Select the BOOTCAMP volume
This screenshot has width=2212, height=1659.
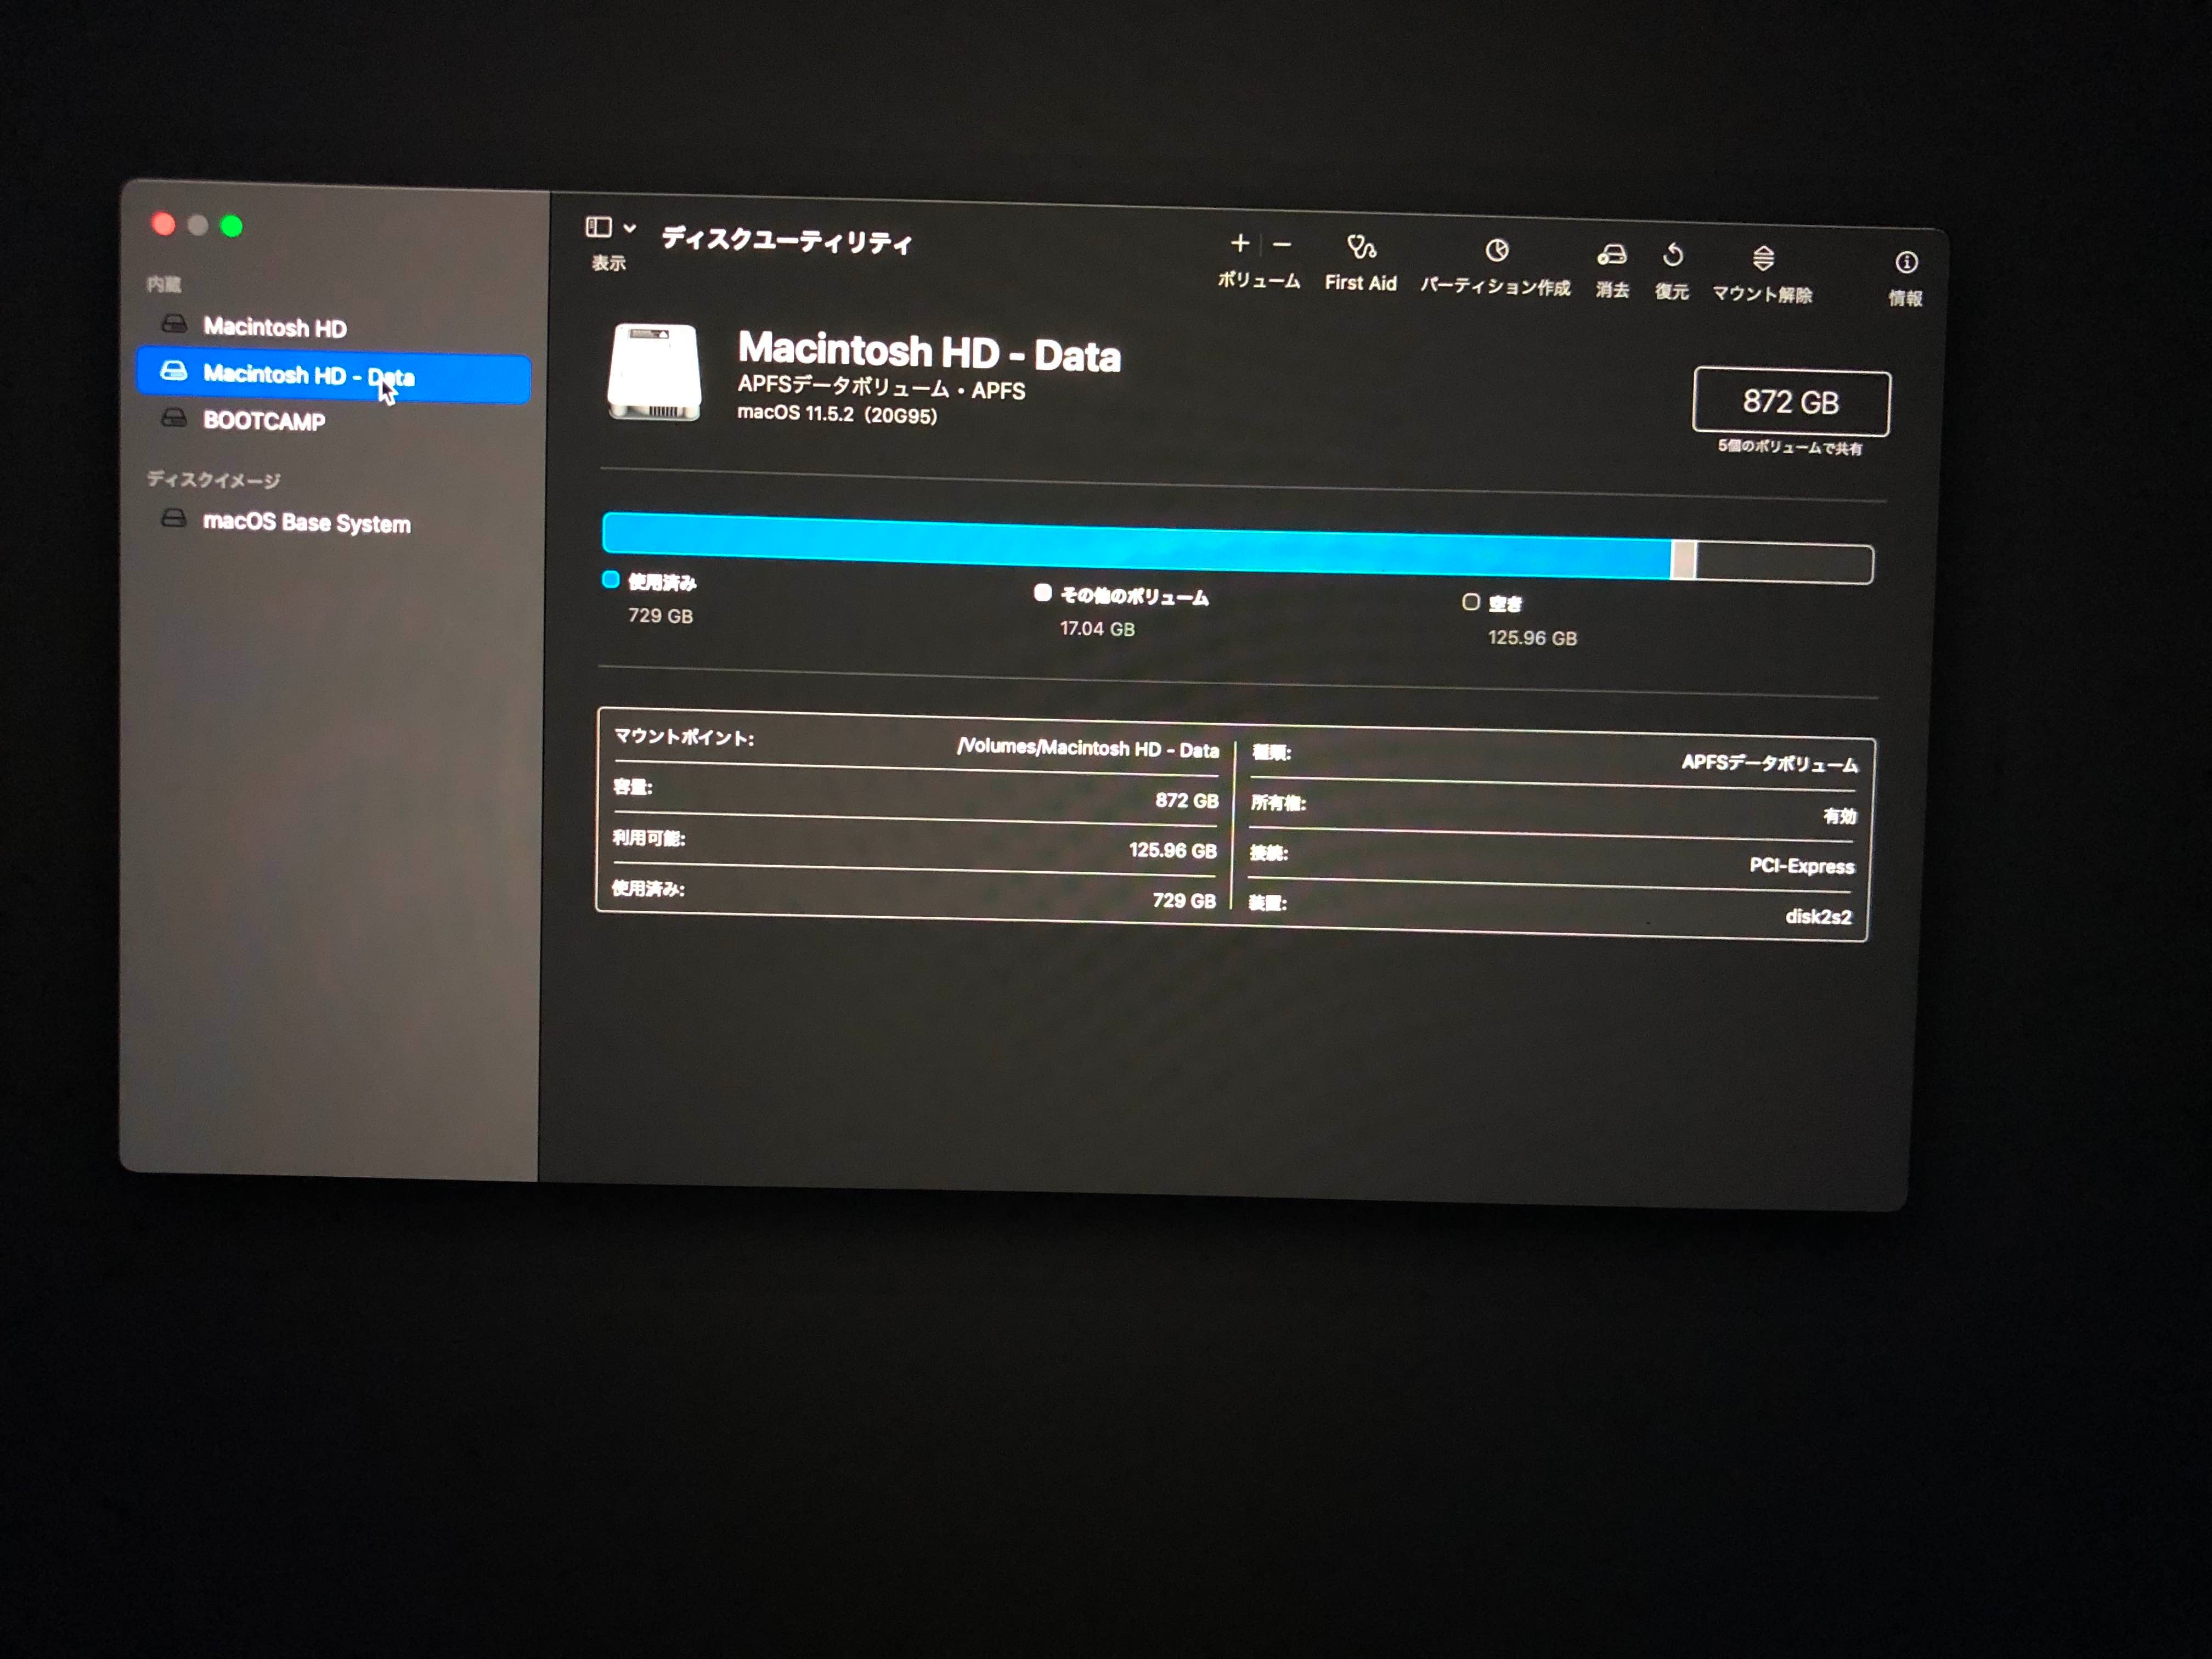(x=263, y=420)
